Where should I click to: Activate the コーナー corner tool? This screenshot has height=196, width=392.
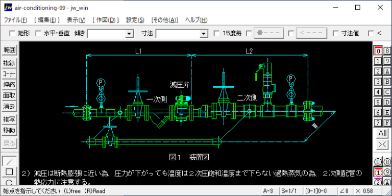9,74
